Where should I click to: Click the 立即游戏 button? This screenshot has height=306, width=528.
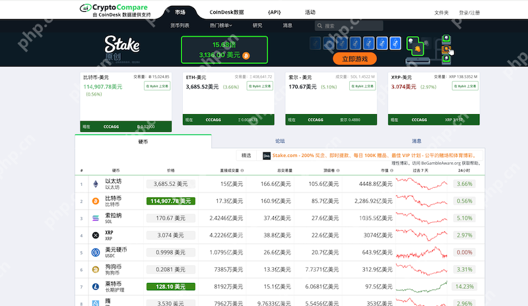pyautogui.click(x=354, y=59)
